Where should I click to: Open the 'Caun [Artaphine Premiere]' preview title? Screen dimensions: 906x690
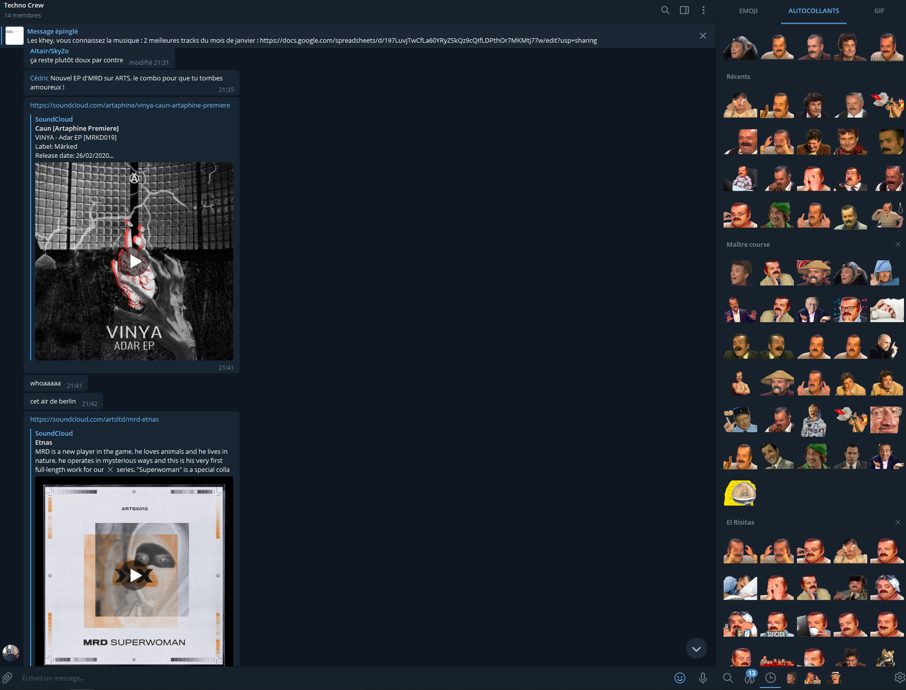tap(77, 128)
